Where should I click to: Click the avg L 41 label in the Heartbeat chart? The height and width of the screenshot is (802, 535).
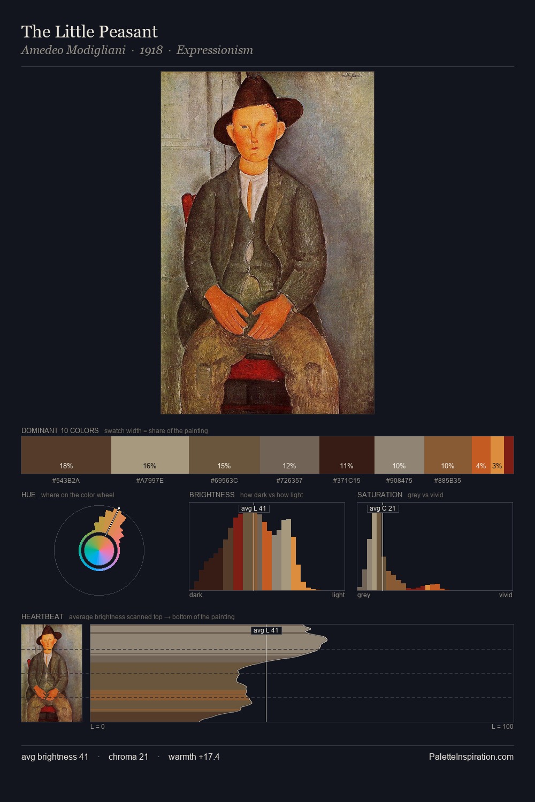click(x=266, y=630)
